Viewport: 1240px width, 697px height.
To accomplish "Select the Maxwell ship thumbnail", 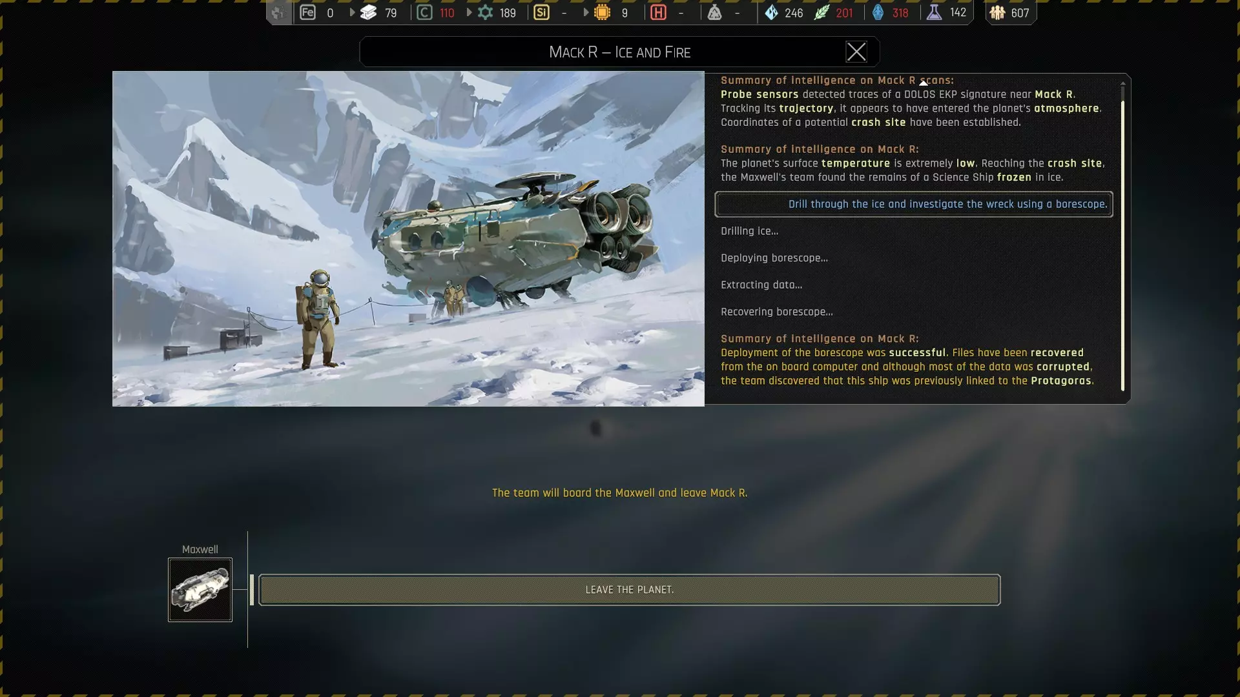I will point(200,590).
